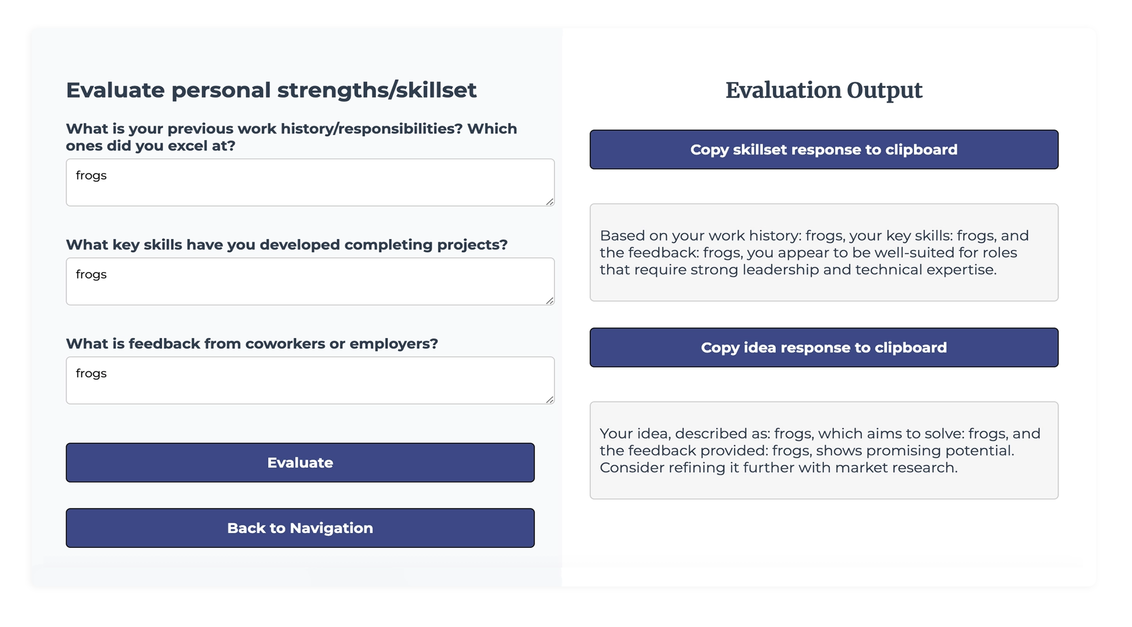Click the coworker feedback question label
This screenshot has height=627, width=1132.
[x=252, y=344]
